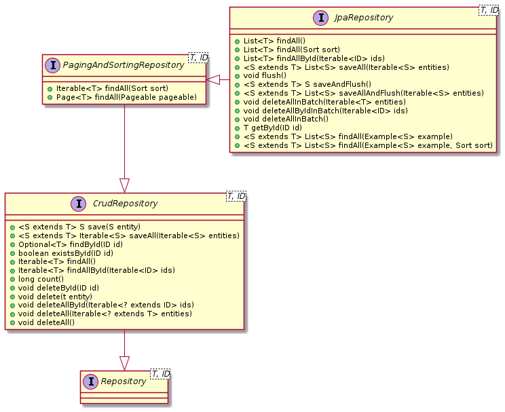Select the green marker beside T getById(ID id)
The height and width of the screenshot is (412, 505).
(x=237, y=128)
